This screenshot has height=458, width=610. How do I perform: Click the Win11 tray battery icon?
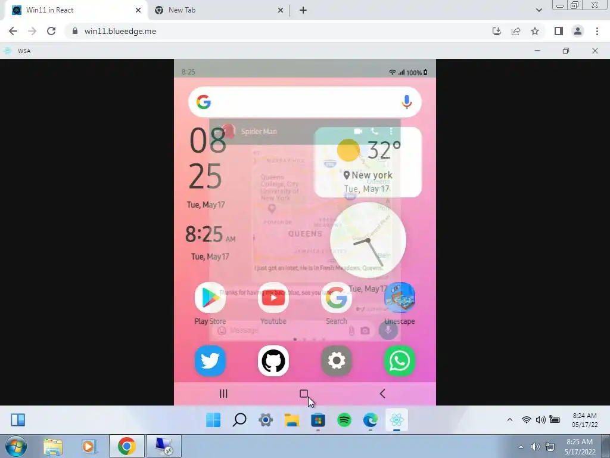point(555,420)
